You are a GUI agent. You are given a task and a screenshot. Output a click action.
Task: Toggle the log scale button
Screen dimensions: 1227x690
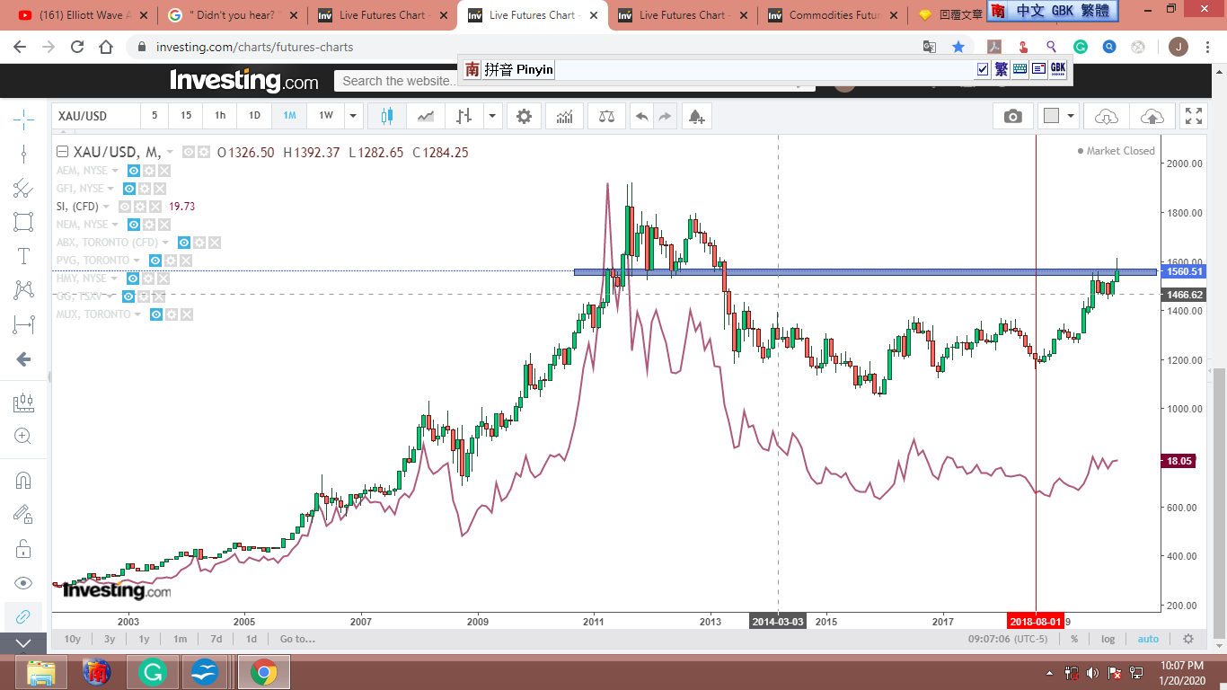click(x=1108, y=639)
